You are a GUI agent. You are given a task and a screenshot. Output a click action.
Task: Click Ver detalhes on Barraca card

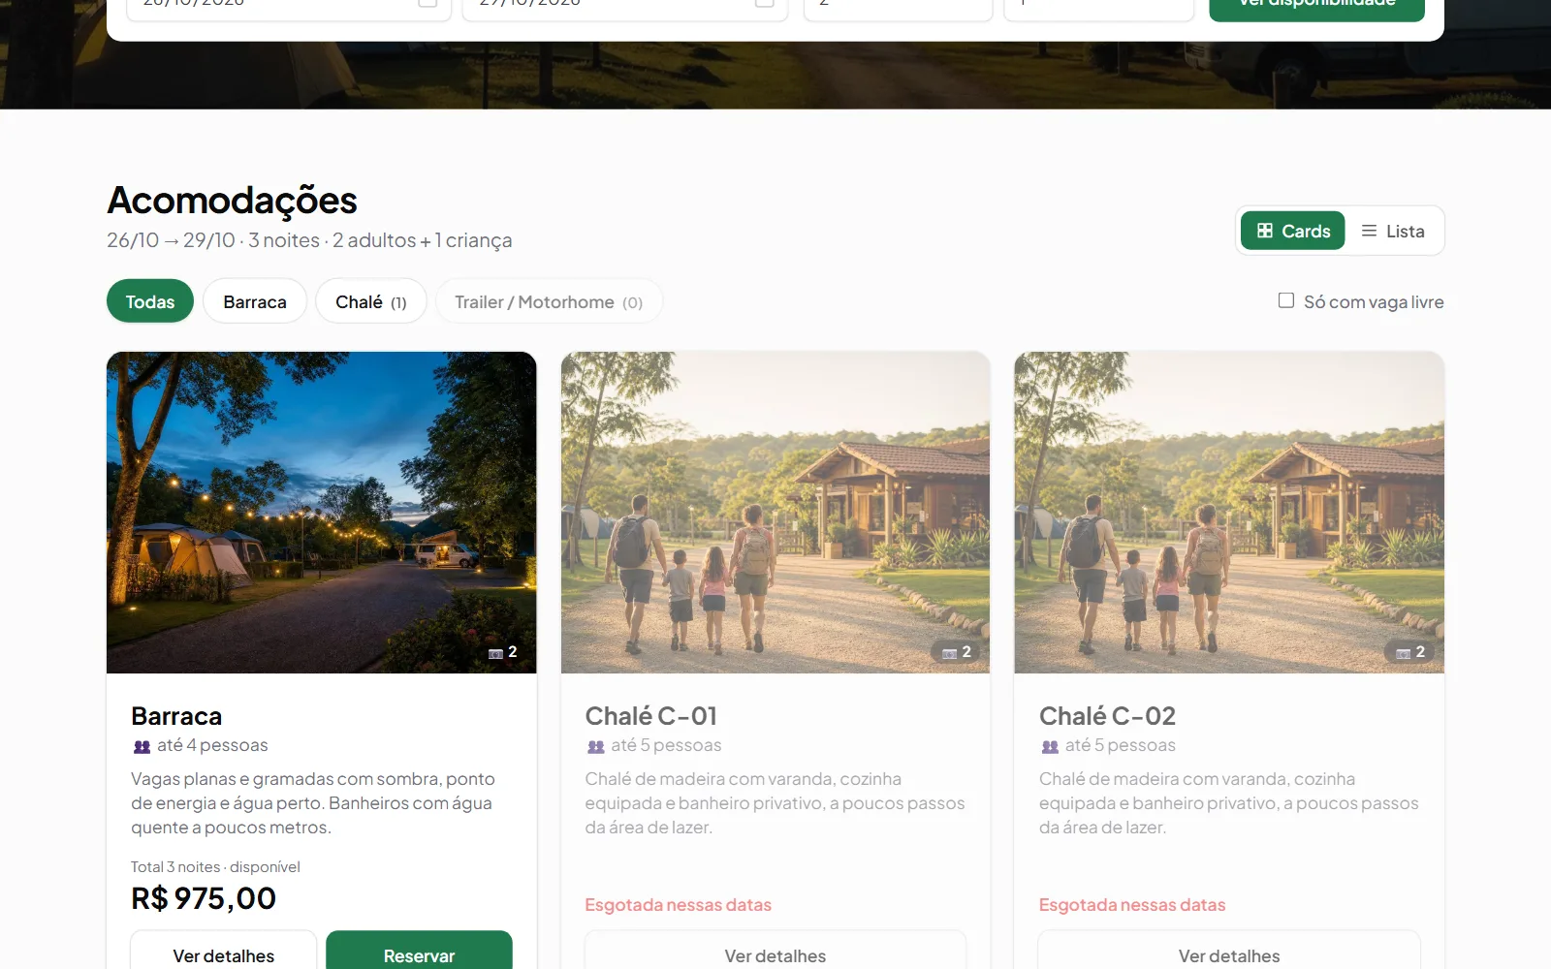point(224,953)
